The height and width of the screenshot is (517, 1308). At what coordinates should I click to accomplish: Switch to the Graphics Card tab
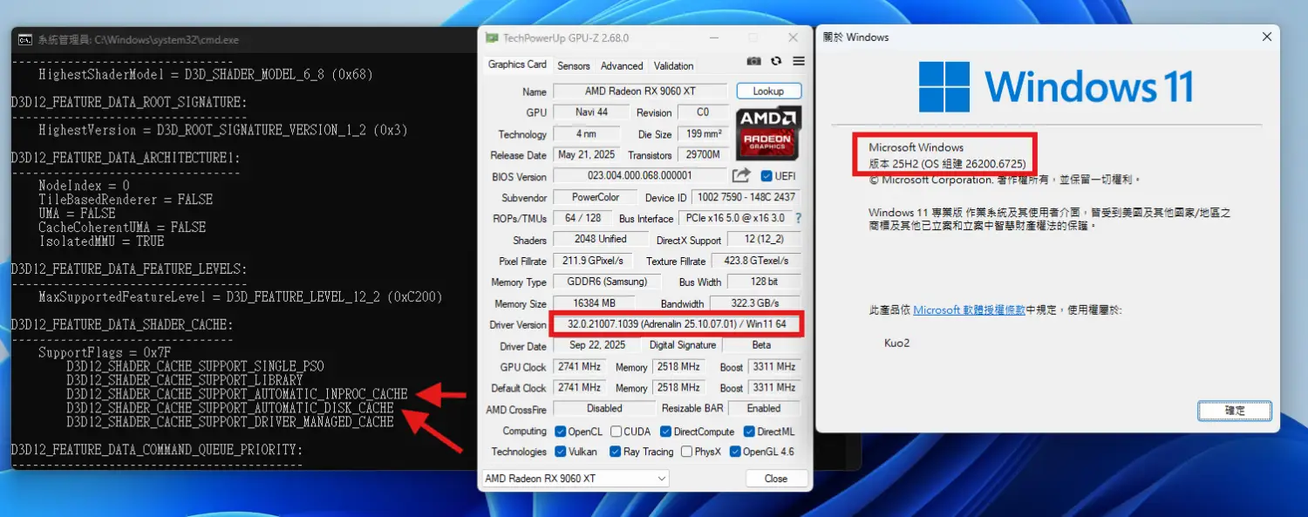coord(517,65)
